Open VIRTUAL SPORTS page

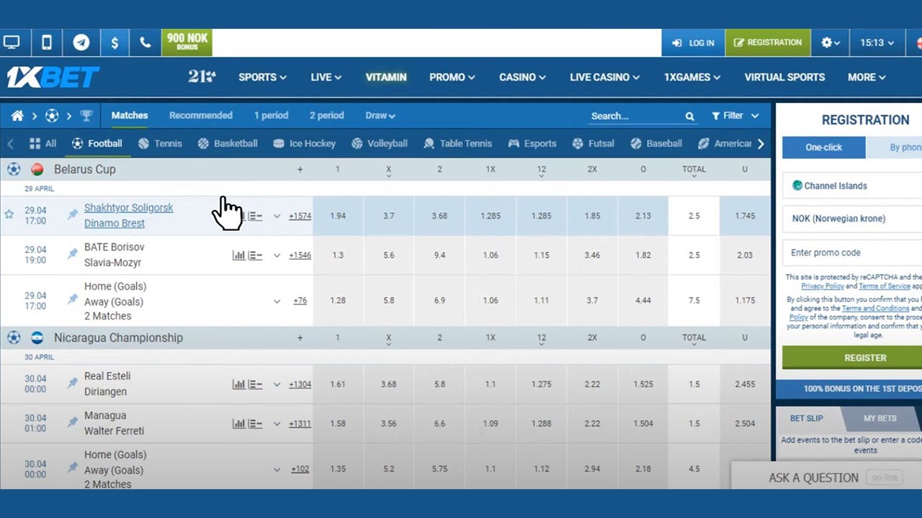(x=784, y=77)
